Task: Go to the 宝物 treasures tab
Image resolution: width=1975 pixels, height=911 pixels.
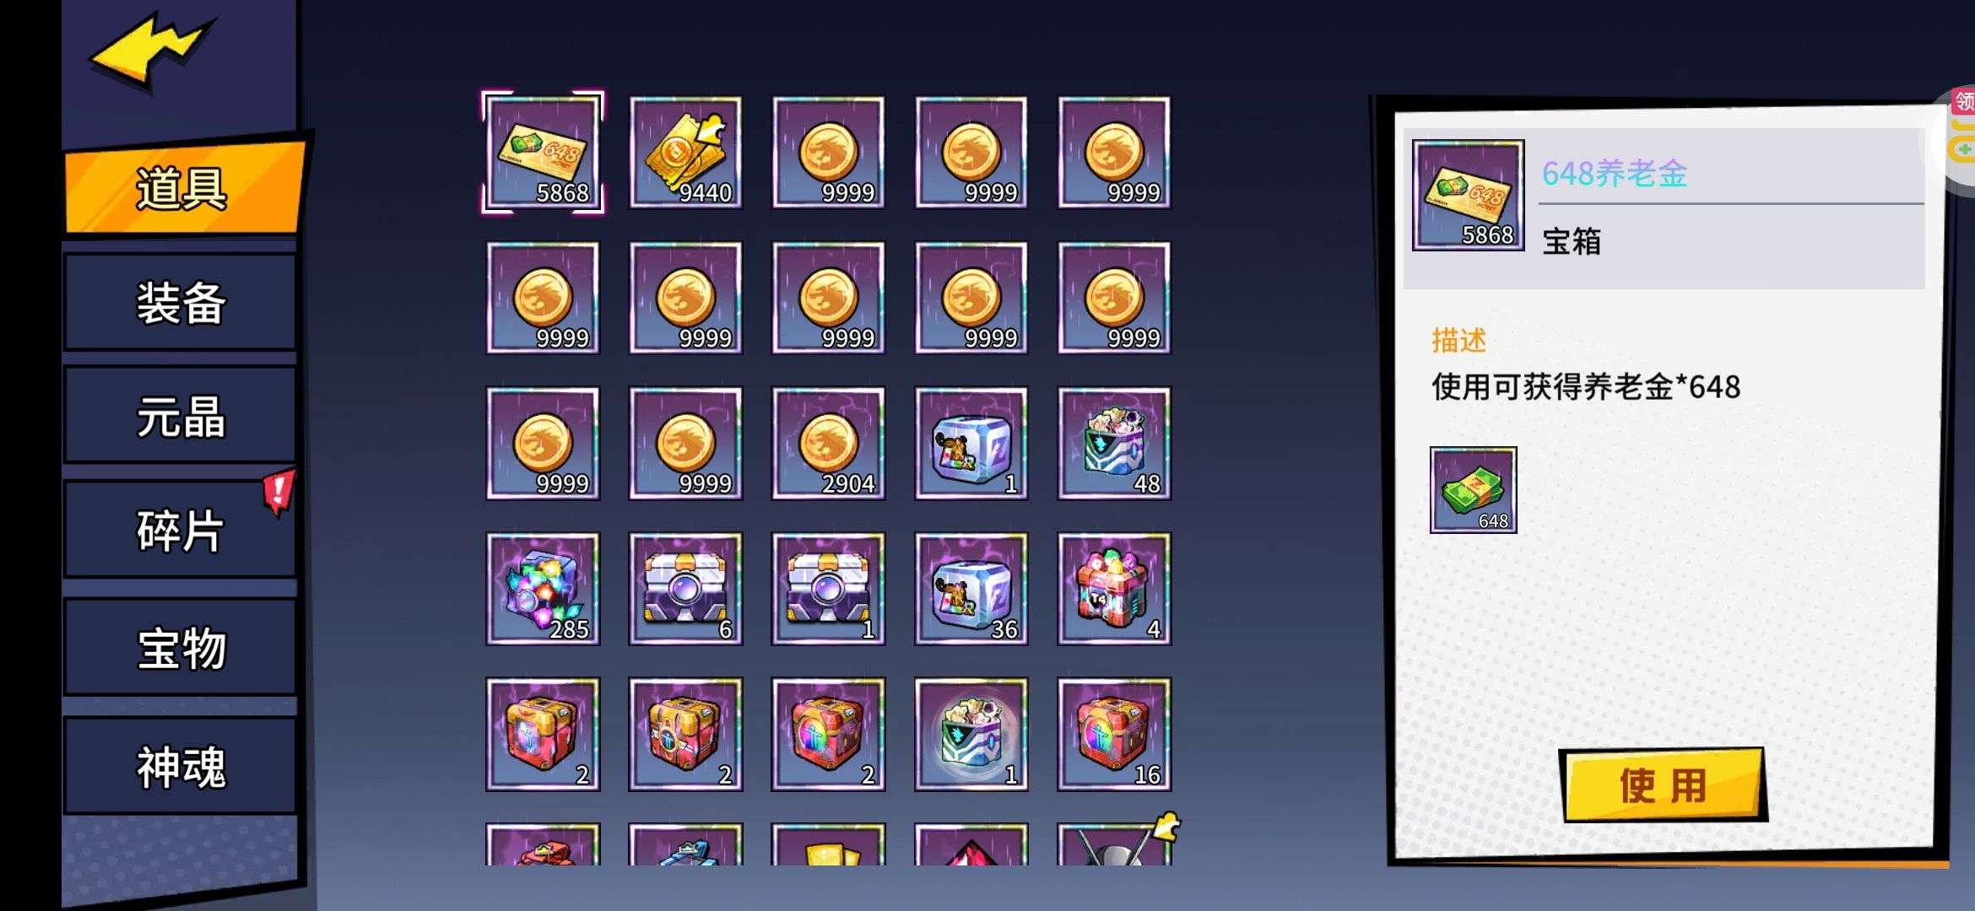Action: tap(181, 647)
